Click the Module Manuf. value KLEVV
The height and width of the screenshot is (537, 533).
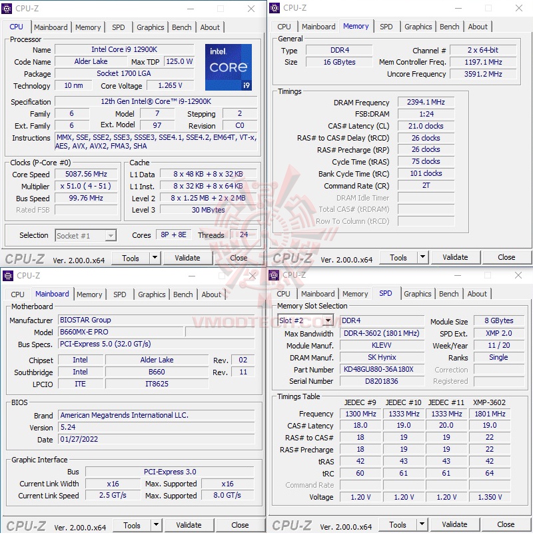[382, 345]
